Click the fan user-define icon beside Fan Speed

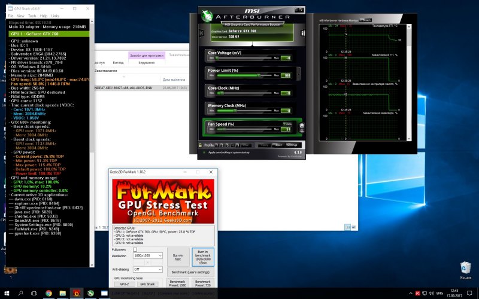[x=301, y=126]
